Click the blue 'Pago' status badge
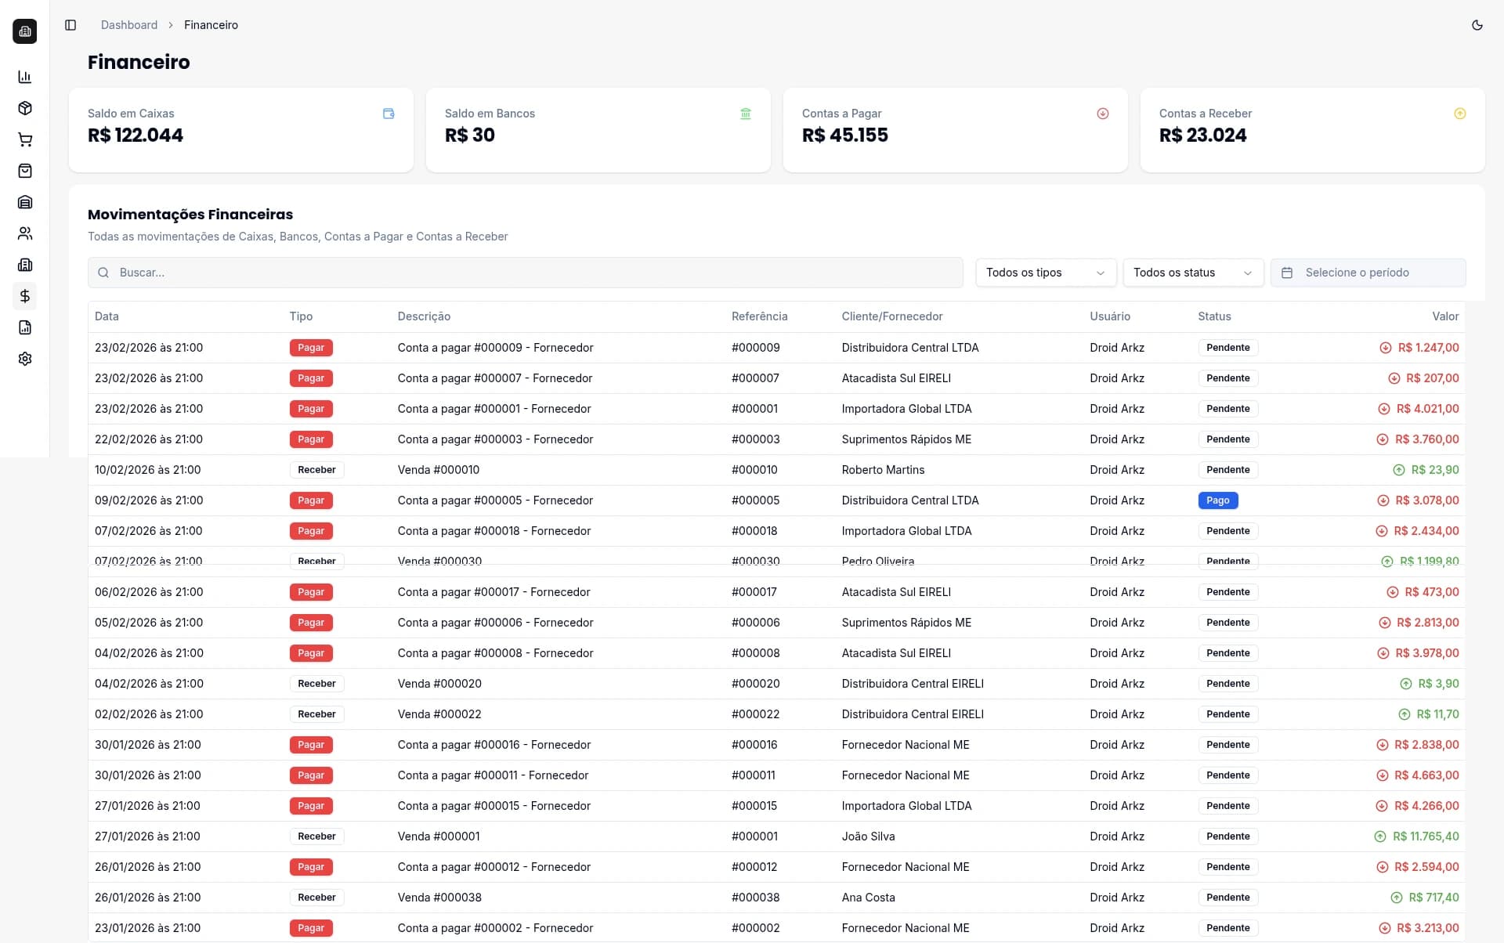This screenshot has width=1504, height=943. pyautogui.click(x=1217, y=500)
